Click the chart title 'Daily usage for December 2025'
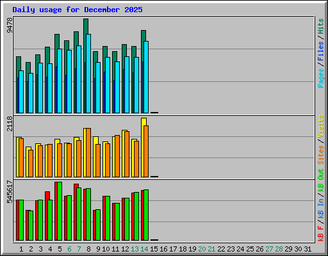 [78, 10]
